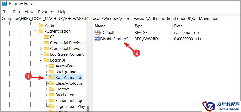Click the FaceLogon folder icon

coord(52,95)
